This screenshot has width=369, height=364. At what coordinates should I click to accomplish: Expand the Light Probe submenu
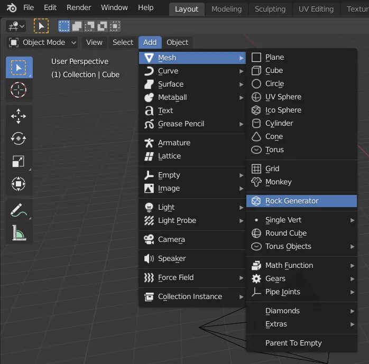click(x=192, y=220)
